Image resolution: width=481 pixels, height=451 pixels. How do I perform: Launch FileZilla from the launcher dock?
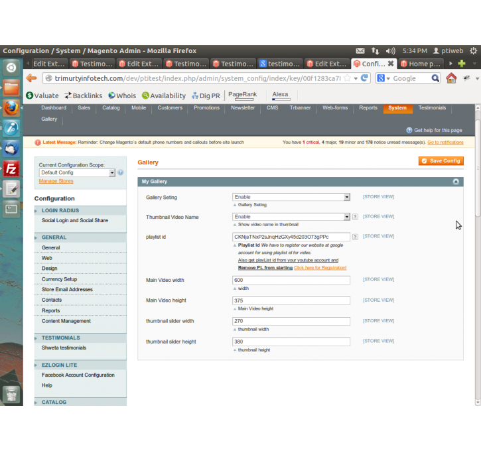11,168
